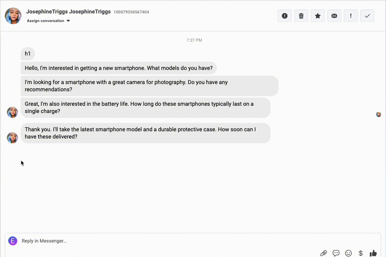Viewport: 386px width, 257px height.
Task: Mark conversation done with the checkmark icon
Action: (x=367, y=16)
